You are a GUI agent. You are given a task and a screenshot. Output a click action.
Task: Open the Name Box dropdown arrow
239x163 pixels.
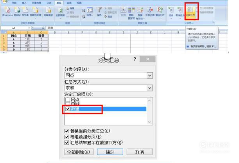pos(29,28)
